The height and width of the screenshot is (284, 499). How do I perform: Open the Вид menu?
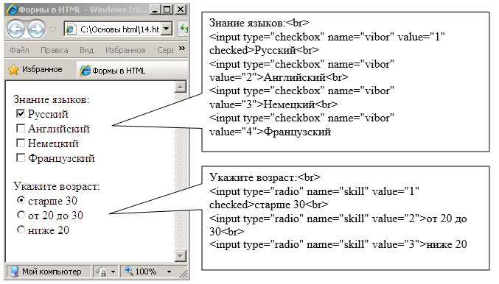click(x=86, y=50)
